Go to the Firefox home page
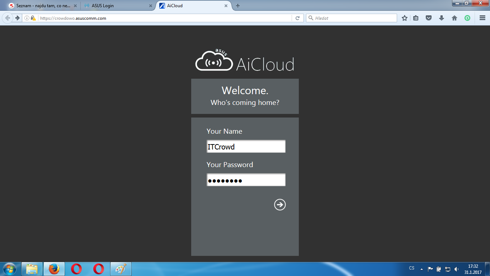Image resolution: width=490 pixels, height=276 pixels. tap(454, 18)
